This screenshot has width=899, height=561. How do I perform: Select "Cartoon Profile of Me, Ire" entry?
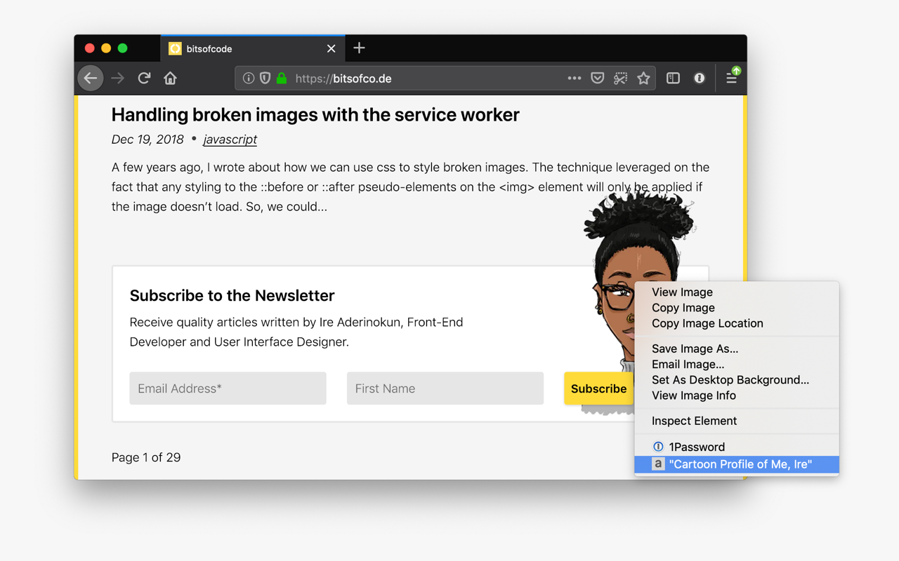pyautogui.click(x=737, y=464)
